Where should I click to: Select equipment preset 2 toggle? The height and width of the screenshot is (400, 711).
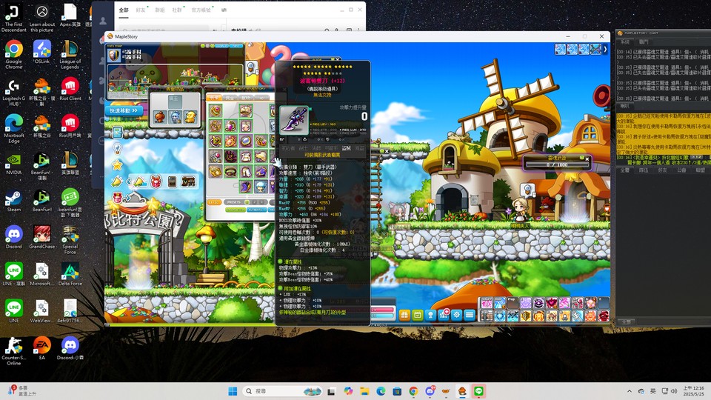(x=254, y=202)
